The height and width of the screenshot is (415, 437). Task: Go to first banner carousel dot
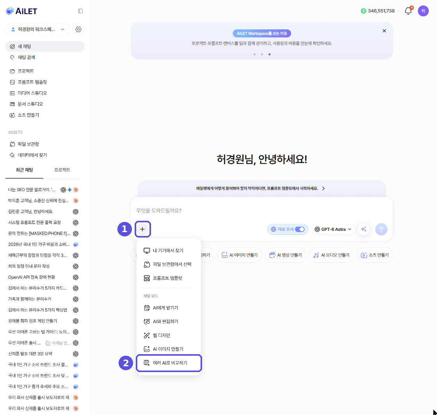click(x=254, y=54)
